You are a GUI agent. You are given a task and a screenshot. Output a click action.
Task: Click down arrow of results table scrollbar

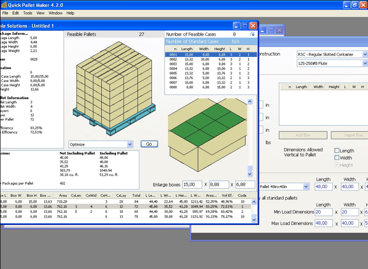click(254, 220)
